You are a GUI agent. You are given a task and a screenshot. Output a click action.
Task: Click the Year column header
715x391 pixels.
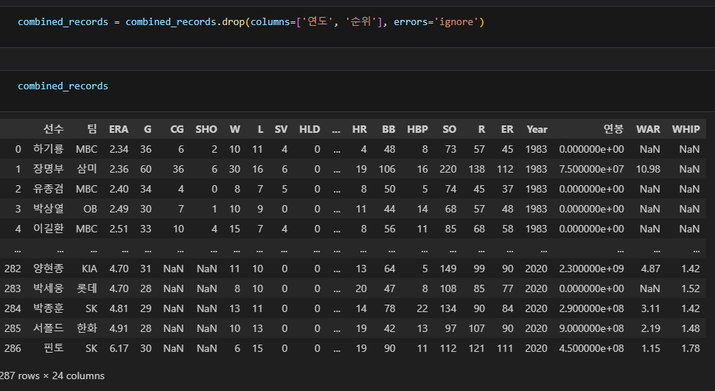pos(537,129)
